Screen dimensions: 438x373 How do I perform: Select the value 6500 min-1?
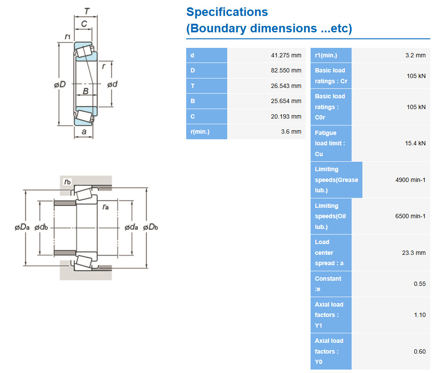410,216
